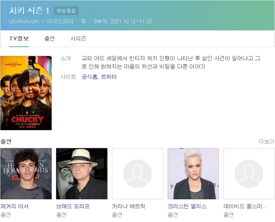Open the 트위터 link

click(108, 77)
